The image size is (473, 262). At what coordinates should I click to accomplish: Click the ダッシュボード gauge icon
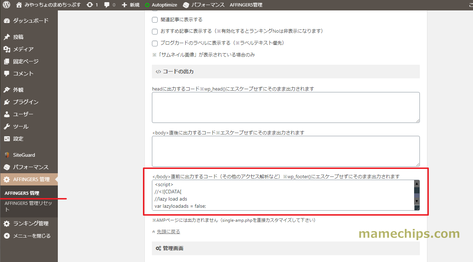click(7, 20)
